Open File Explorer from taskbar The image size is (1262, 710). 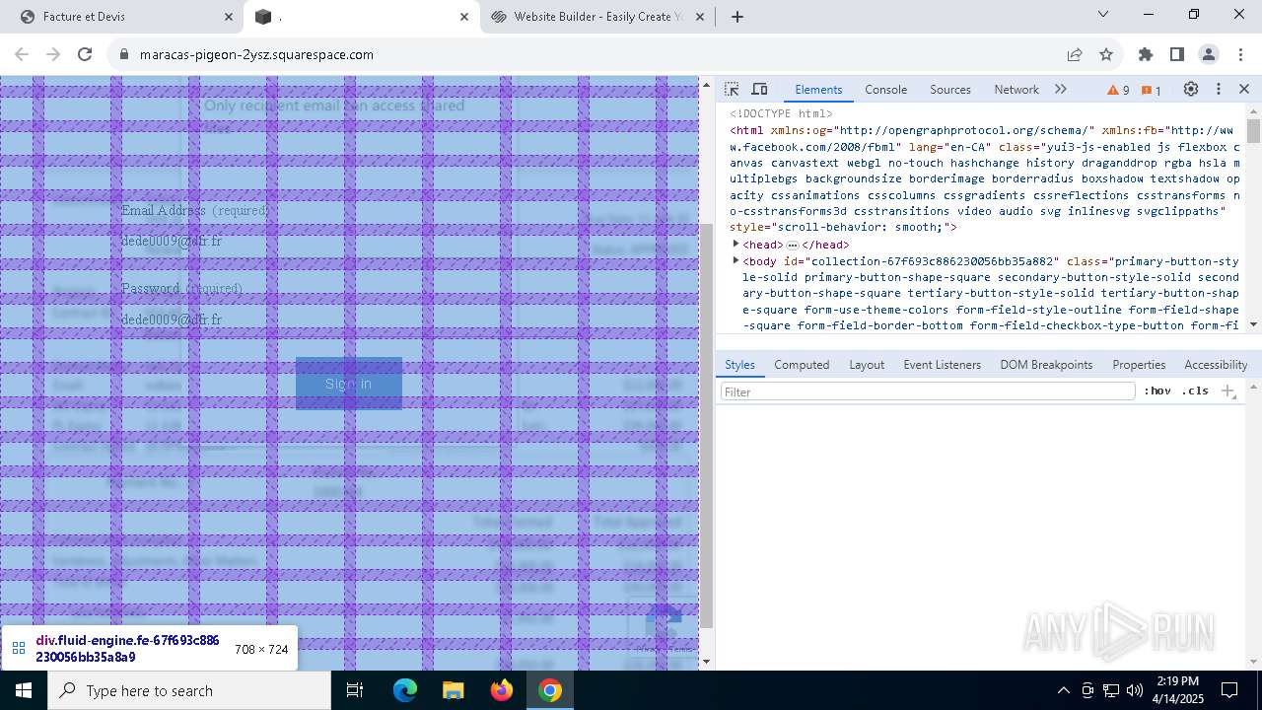(x=453, y=690)
